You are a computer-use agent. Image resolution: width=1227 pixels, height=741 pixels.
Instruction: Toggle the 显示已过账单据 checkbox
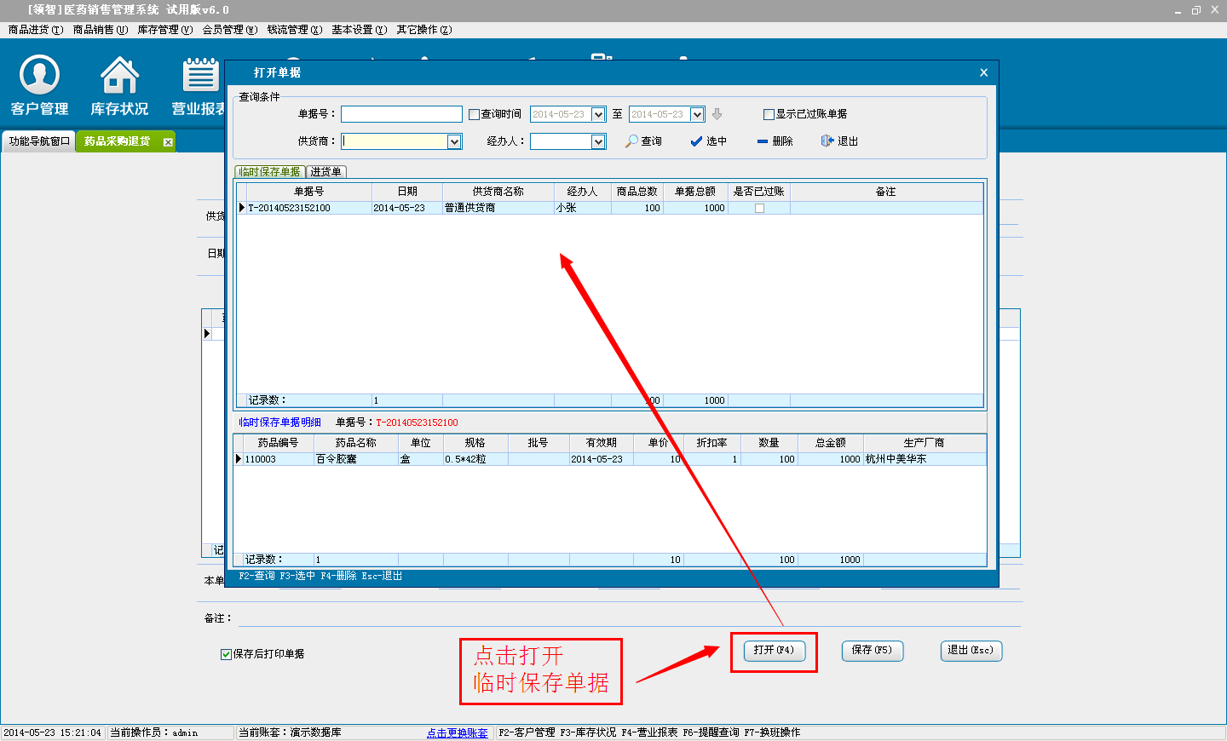769,114
